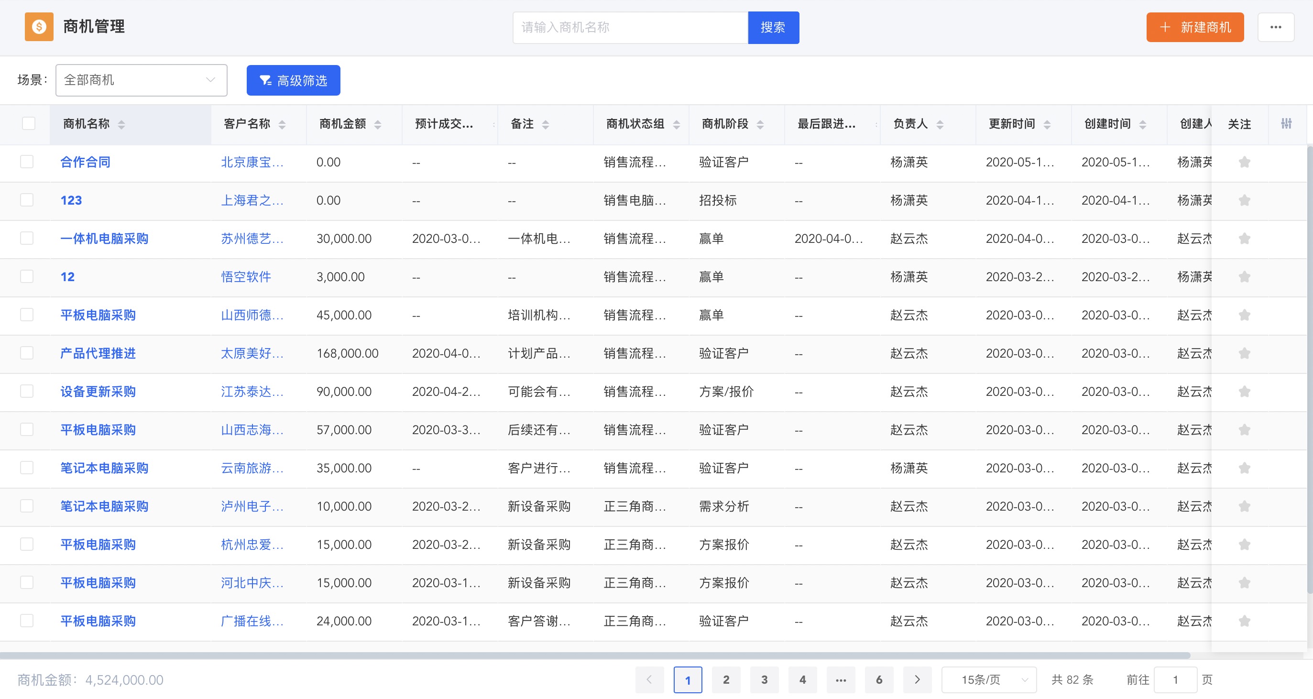Image resolution: width=1313 pixels, height=699 pixels.
Task: Click the 请输入商机名称 search field
Action: pos(630,27)
